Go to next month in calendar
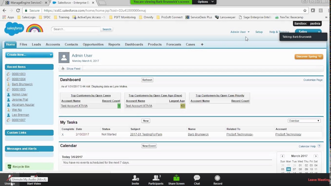Screen dimensions: 331x186 click(x=316, y=156)
